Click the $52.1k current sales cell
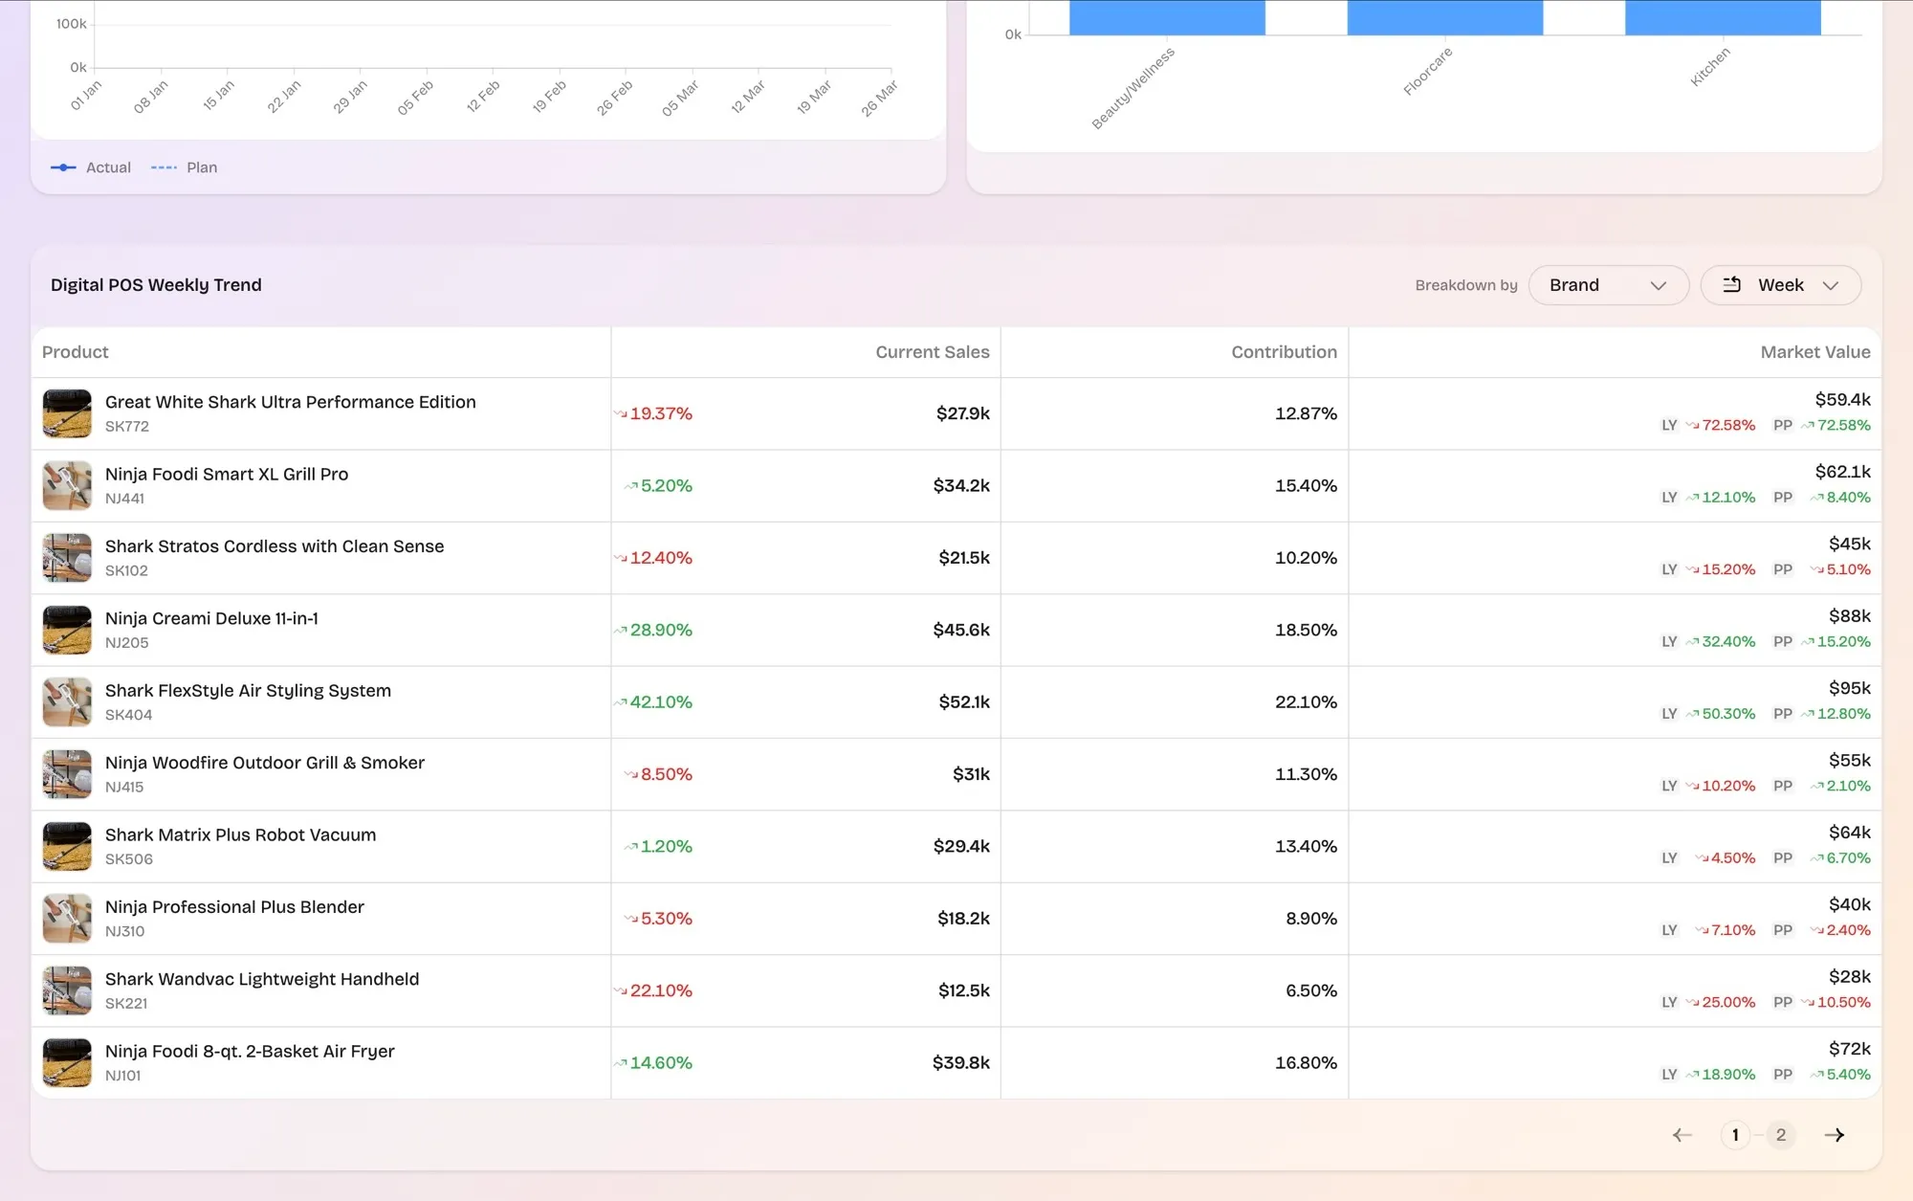1913x1201 pixels. (x=964, y=701)
